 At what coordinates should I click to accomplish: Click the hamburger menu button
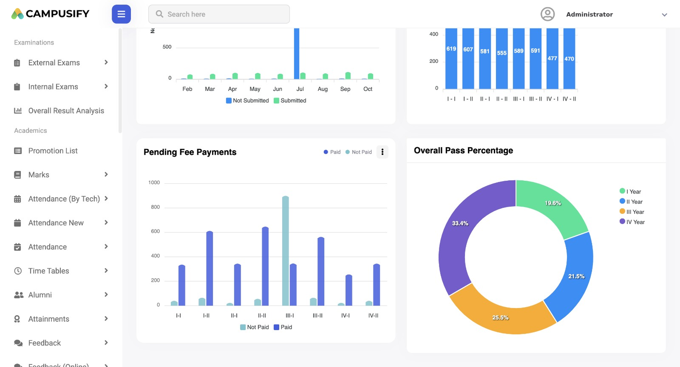point(121,14)
